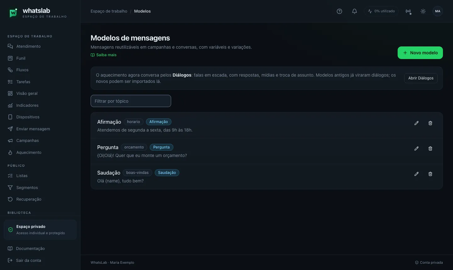Click the boas-vindas topic tag
The height and width of the screenshot is (270, 453).
[137, 173]
